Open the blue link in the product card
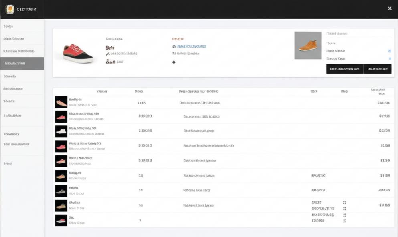 192,46
